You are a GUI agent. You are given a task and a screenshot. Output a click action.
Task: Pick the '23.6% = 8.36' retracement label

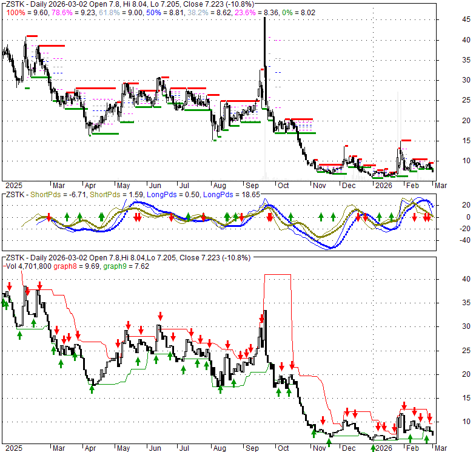tap(256, 13)
